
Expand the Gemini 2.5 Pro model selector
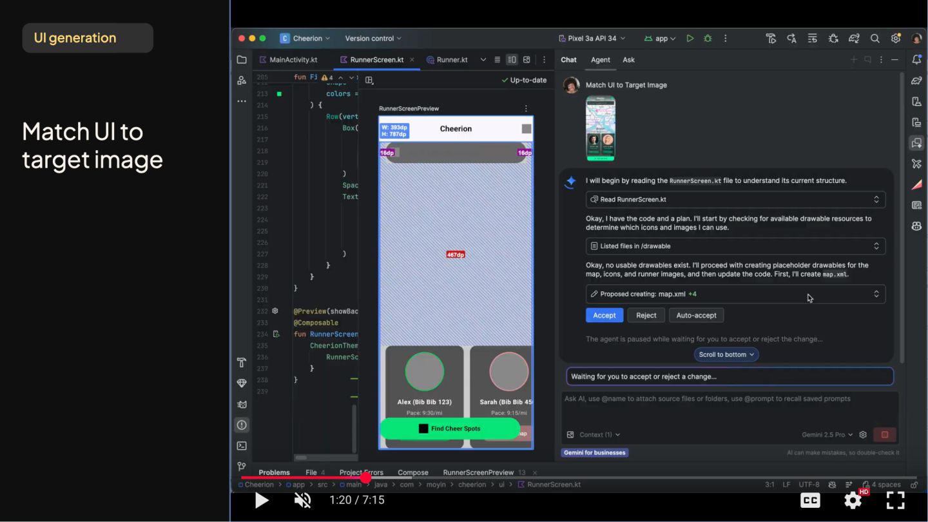pyautogui.click(x=827, y=435)
